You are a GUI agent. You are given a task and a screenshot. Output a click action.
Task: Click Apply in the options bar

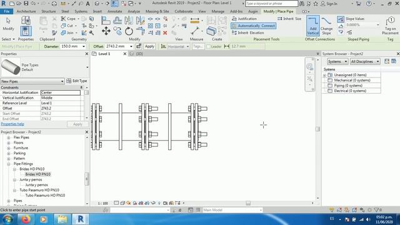click(149, 46)
